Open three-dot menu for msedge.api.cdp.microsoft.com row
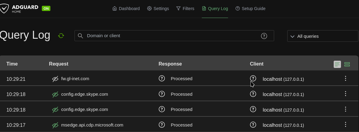 point(346,124)
